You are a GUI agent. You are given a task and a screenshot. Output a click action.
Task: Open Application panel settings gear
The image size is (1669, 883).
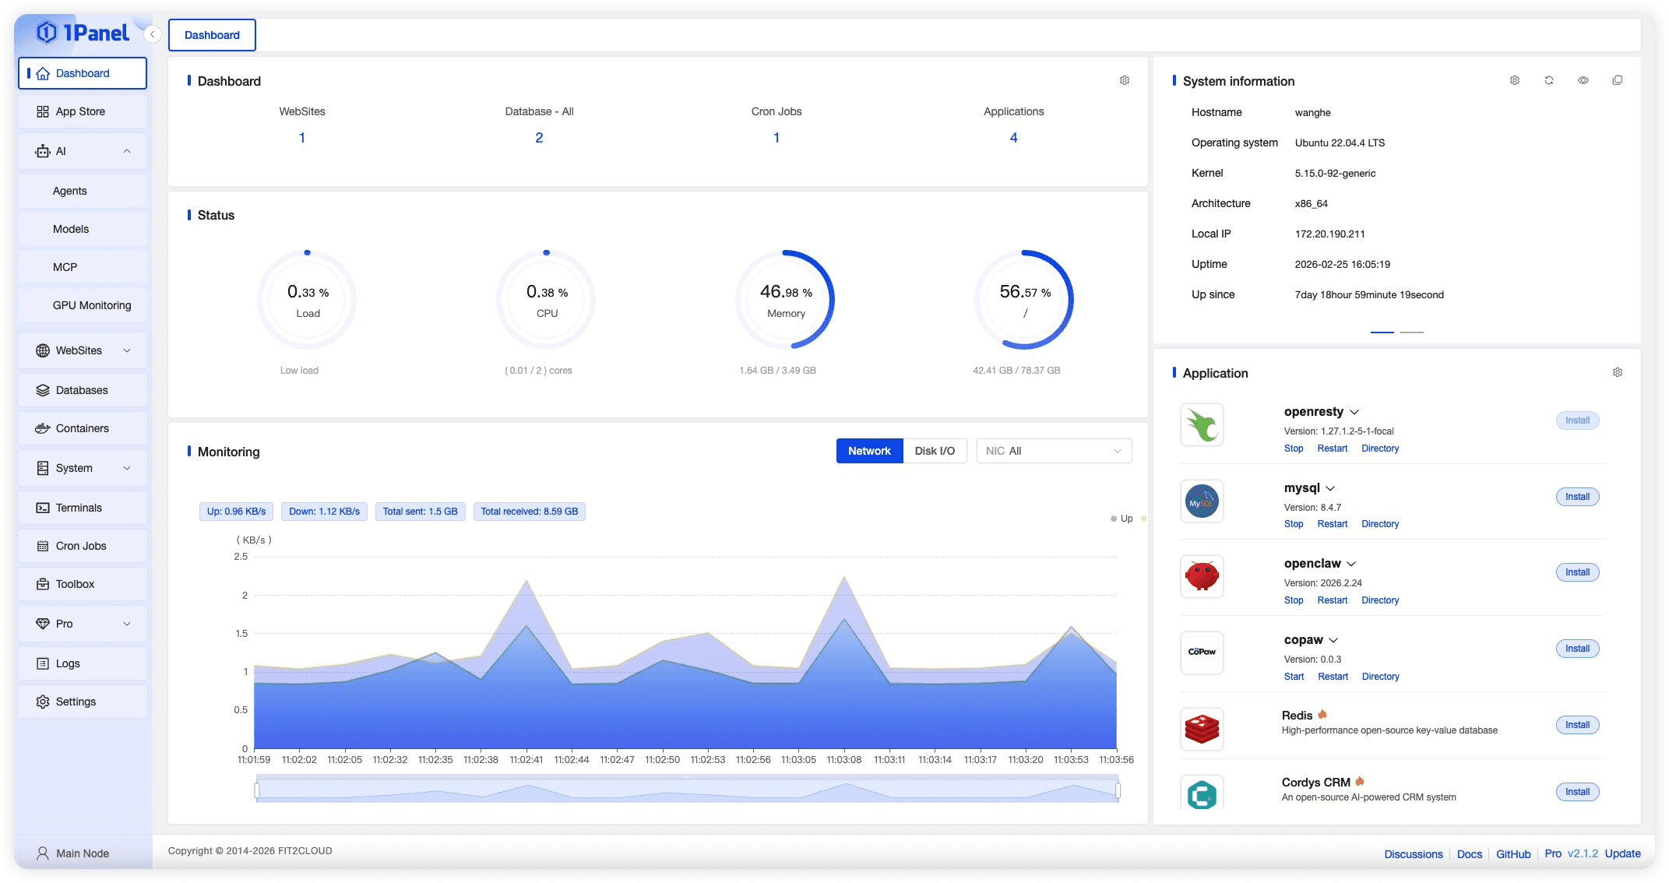pos(1618,372)
